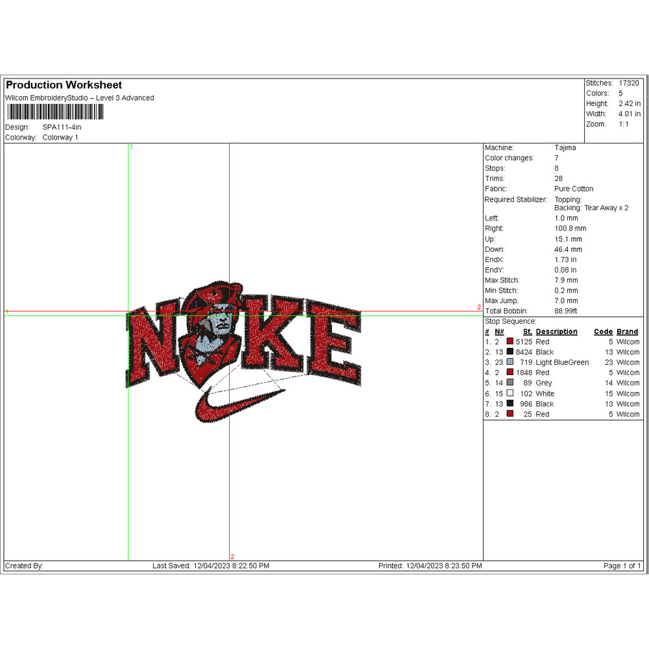This screenshot has width=649, height=649.
Task: Click the Code column header
Action: click(x=603, y=332)
